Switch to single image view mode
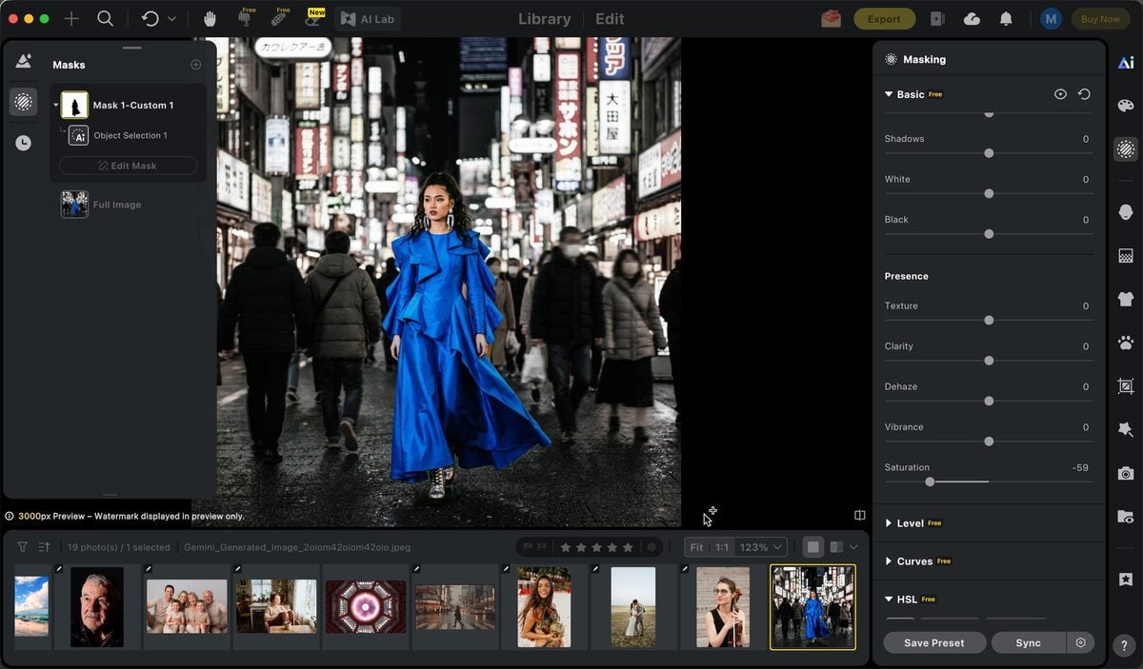This screenshot has height=669, width=1143. coord(812,547)
